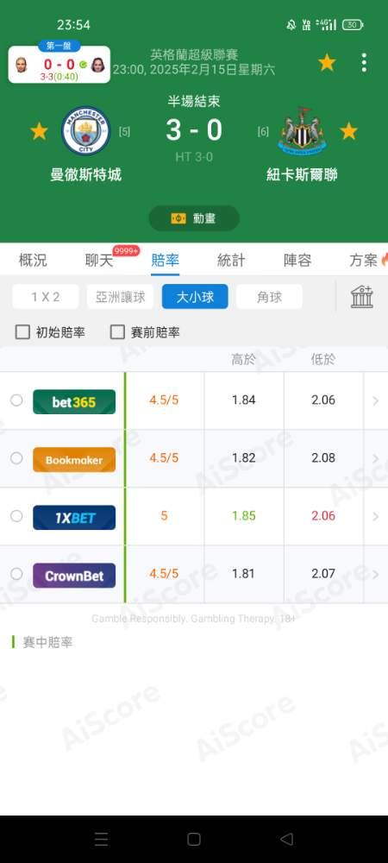This screenshot has height=863, width=388.
Task: Expand CrownBet row chevron
Action: point(376,574)
